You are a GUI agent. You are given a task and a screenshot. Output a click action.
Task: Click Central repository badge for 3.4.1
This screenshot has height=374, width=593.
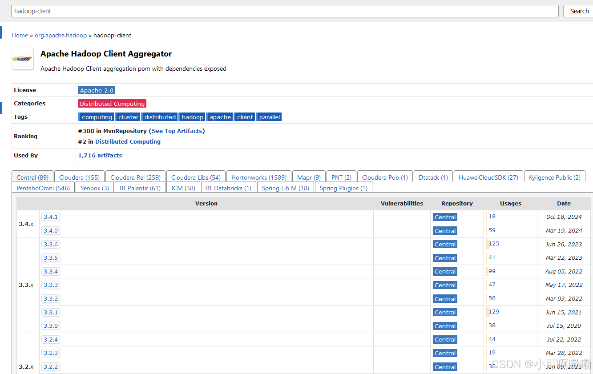tap(445, 217)
